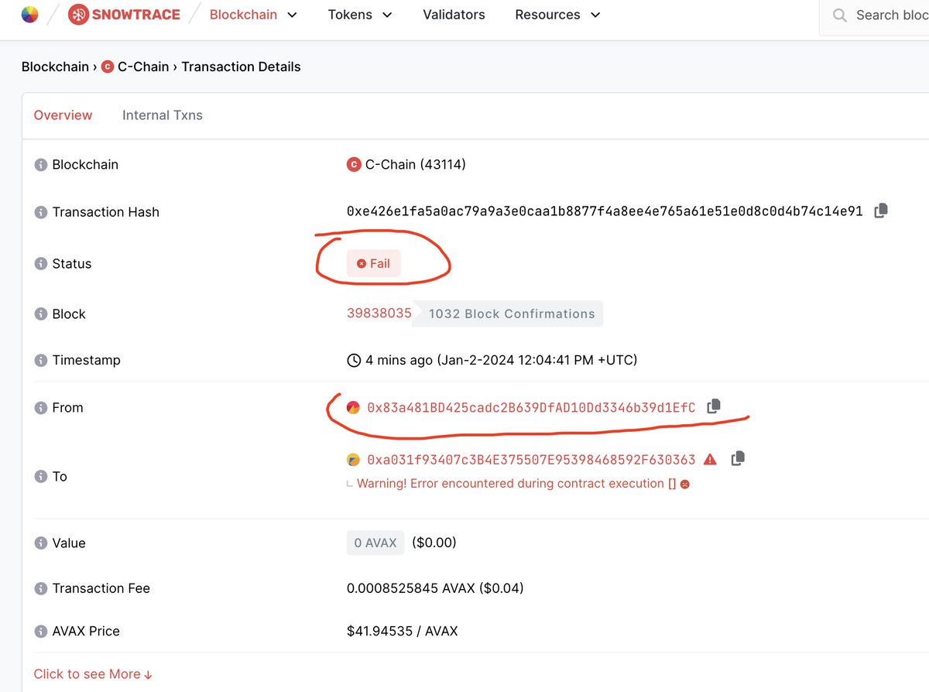The image size is (929, 692).
Task: Click the timestamp Jan-2-2024 12:04:41 PM
Action: click(537, 360)
